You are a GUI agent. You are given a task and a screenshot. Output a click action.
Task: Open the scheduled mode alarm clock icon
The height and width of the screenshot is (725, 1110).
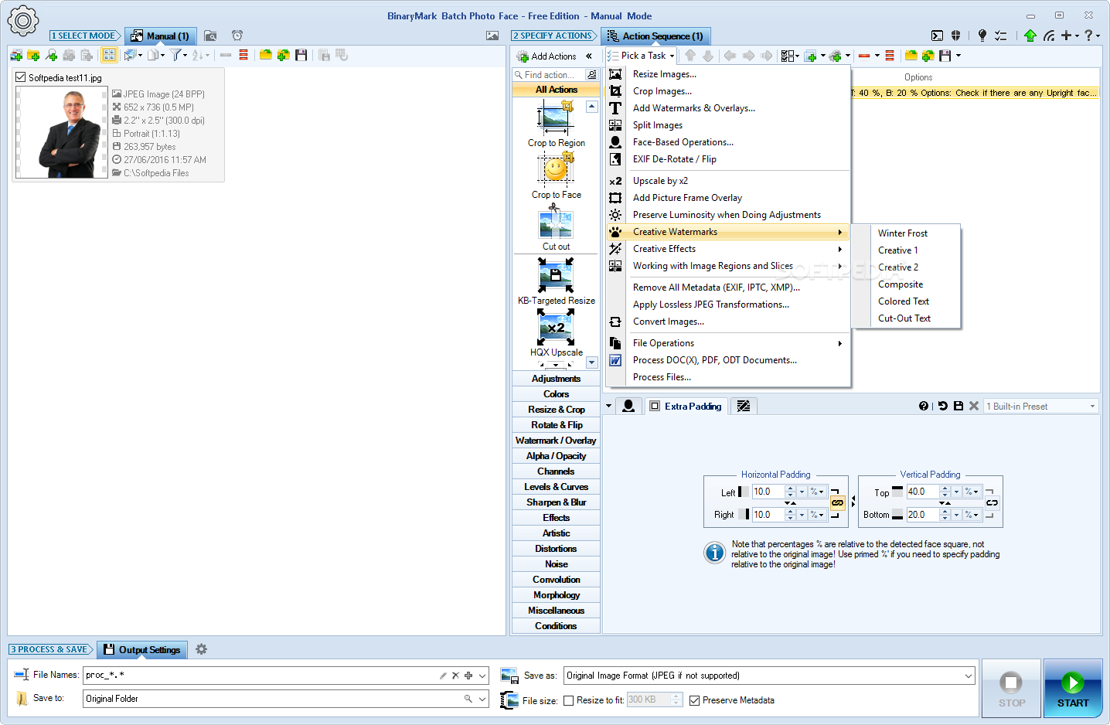pyautogui.click(x=237, y=36)
